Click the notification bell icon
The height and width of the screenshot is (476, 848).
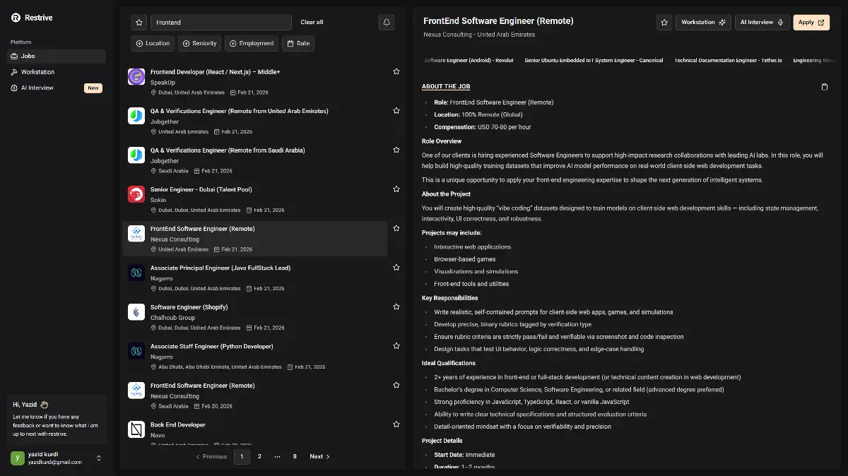[x=387, y=23]
